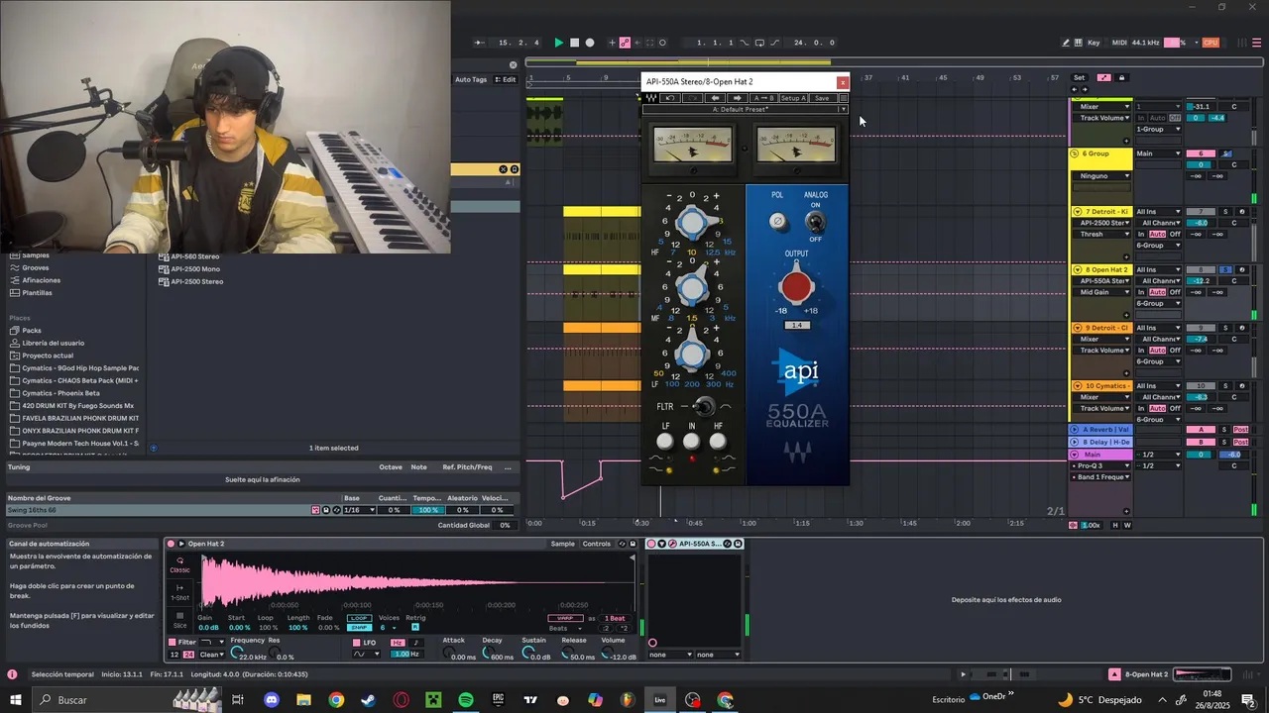Viewport: 1269px width, 713px height.
Task: Enable Draw Mode pencil icon
Action: click(x=1066, y=43)
